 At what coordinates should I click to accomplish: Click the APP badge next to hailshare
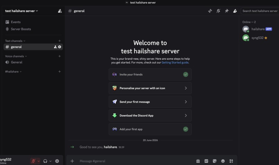(269, 29)
